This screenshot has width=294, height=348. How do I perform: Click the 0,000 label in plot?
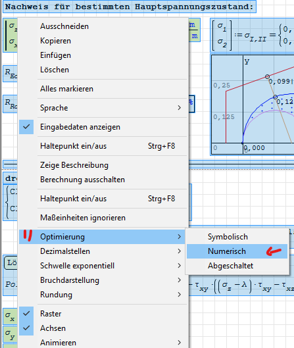click(255, 148)
